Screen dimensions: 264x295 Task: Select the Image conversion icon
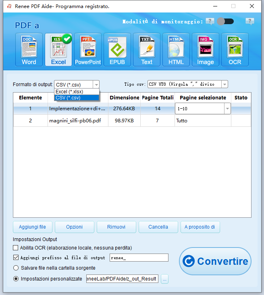coord(206,50)
